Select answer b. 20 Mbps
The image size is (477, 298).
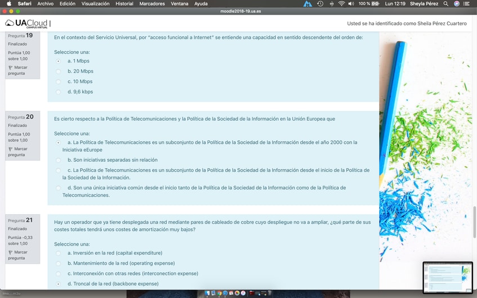[58, 71]
